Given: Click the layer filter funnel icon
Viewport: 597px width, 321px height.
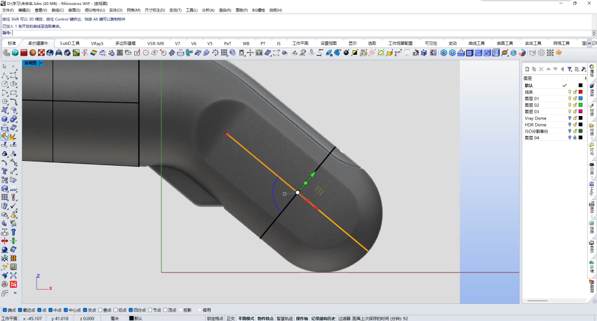Looking at the screenshot, I should (x=569, y=69).
